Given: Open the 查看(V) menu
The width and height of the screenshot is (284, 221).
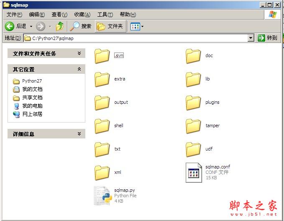Looking at the screenshot, I should [59, 15].
